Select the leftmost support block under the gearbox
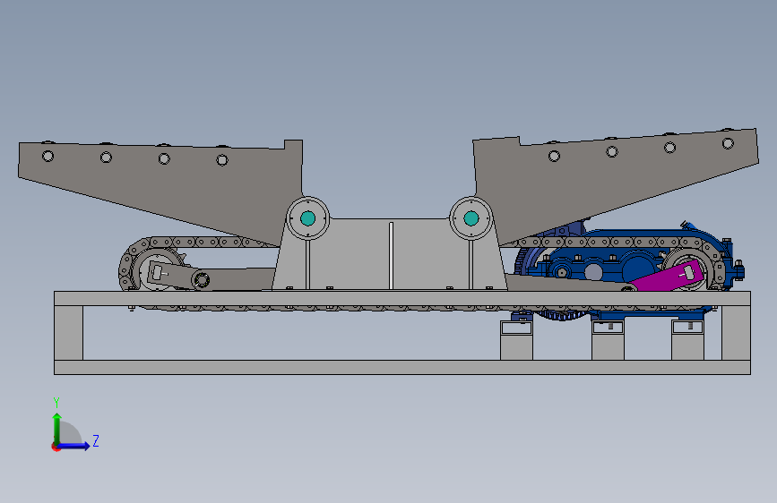777x503 pixels. (516, 340)
